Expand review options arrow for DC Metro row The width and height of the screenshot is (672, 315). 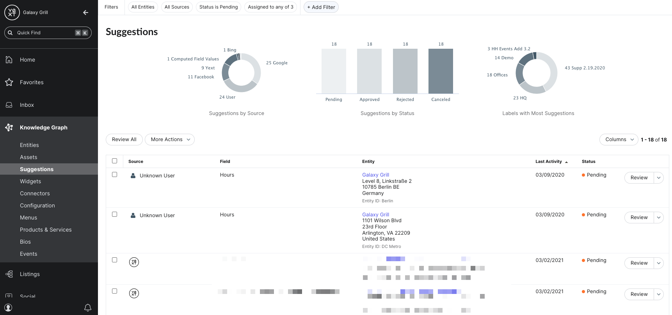(659, 218)
